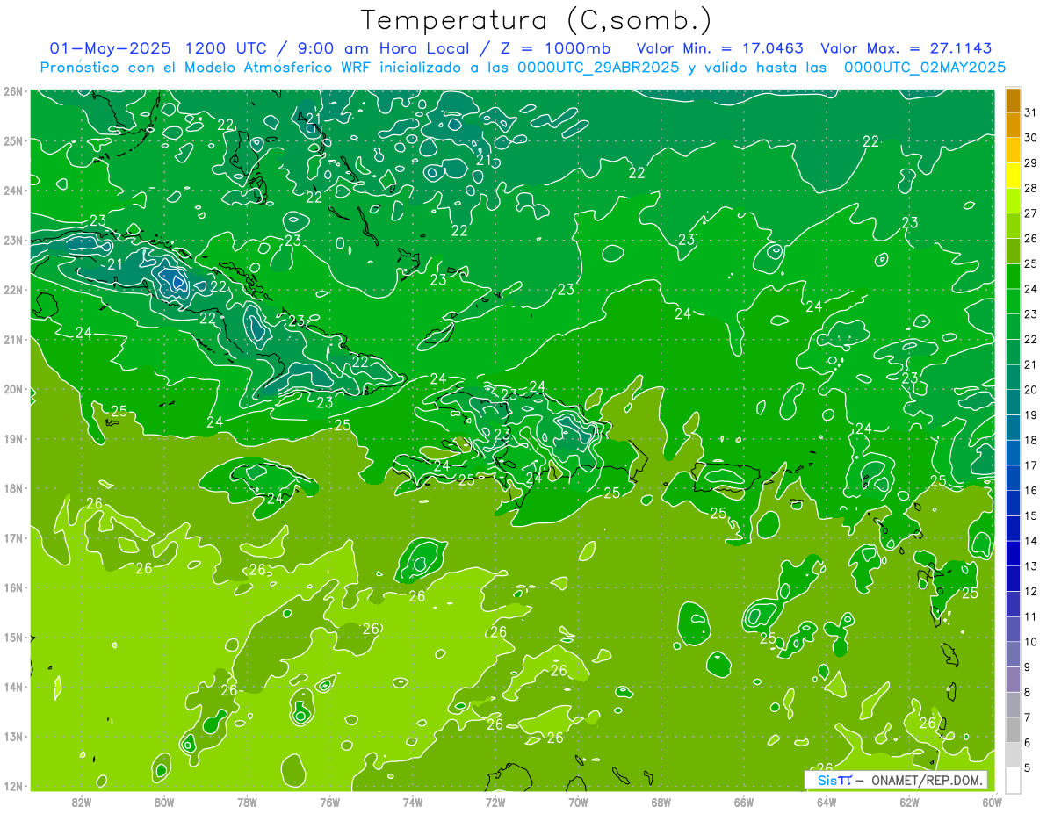Screen dimensions: 1054x814
Task: Click the longitude axis label "80W"
Action: click(x=164, y=802)
